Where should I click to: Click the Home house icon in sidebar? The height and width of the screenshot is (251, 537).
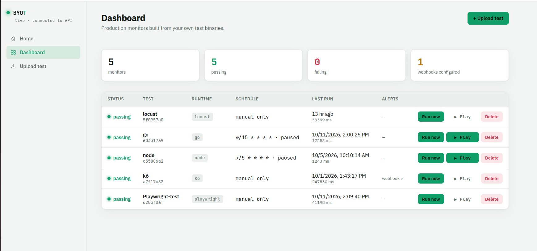pos(13,38)
